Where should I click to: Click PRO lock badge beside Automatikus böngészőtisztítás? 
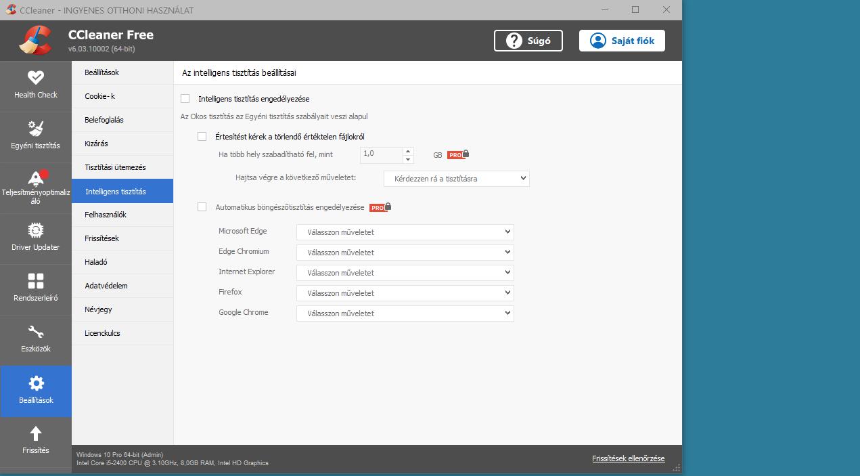tap(380, 207)
